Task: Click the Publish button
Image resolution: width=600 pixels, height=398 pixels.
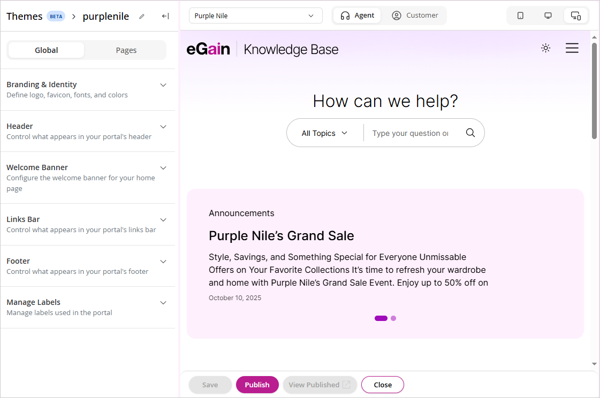Action: 257,385
